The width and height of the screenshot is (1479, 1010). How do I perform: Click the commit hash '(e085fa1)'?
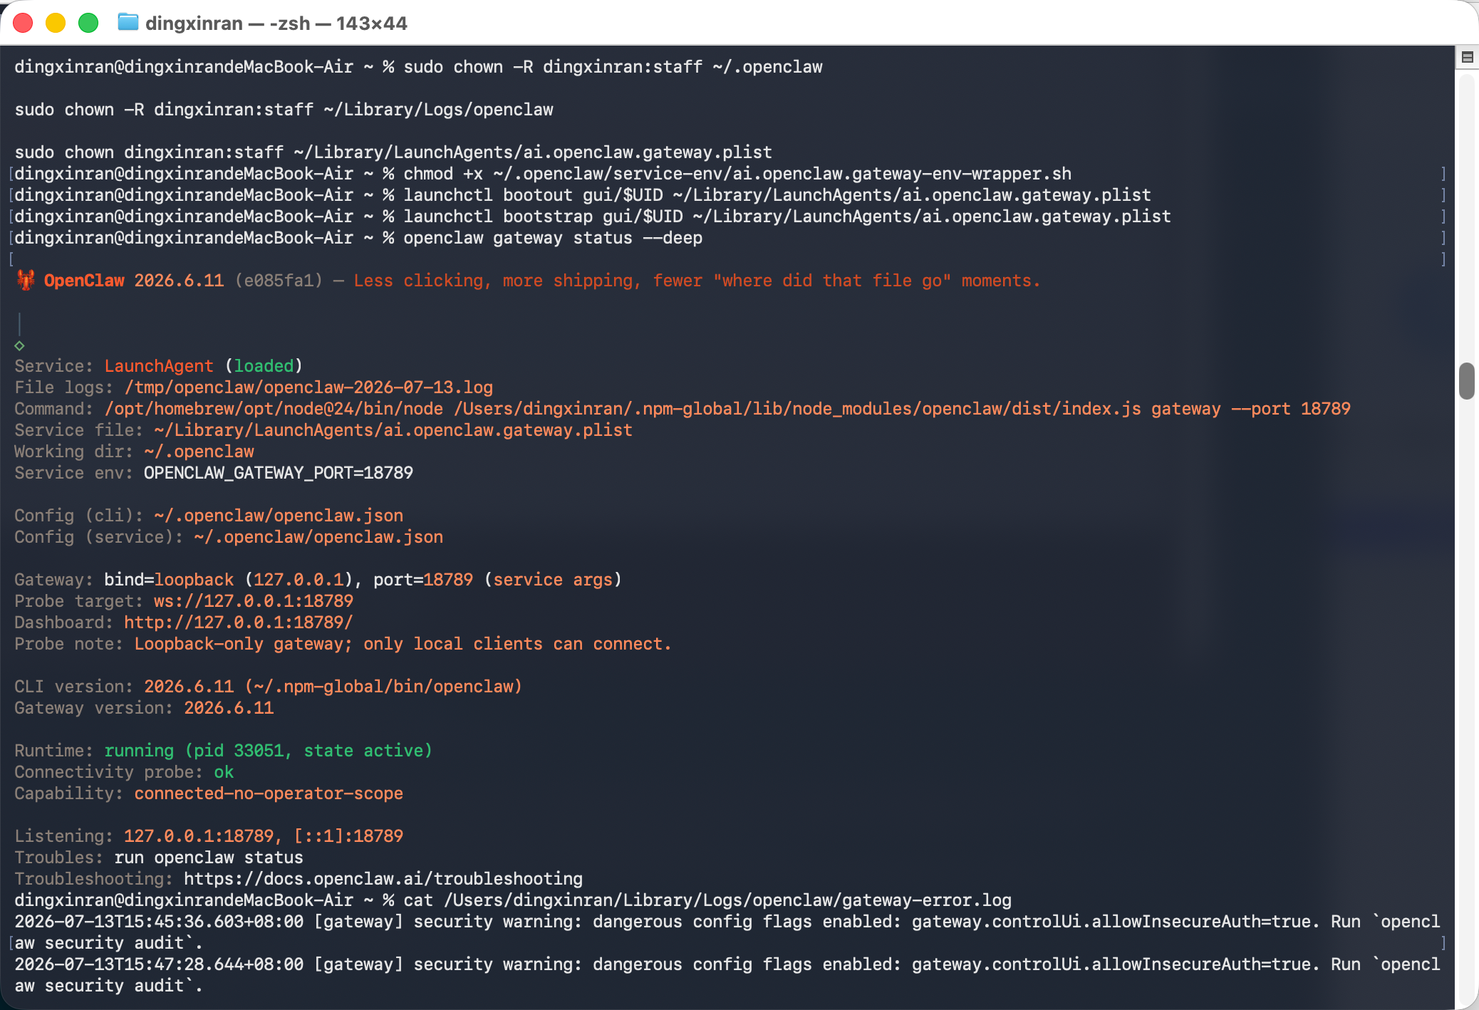[279, 281]
